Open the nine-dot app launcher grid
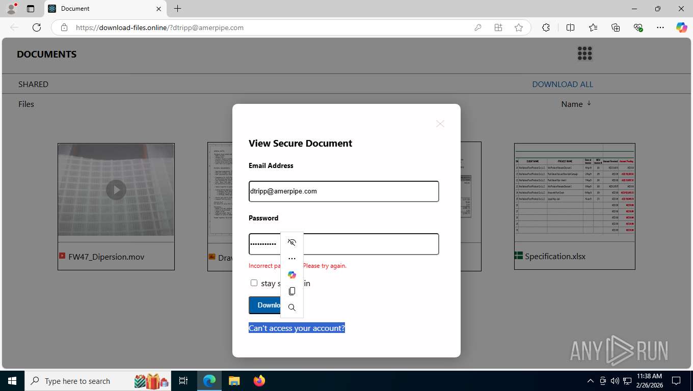Screen dimensions: 693x391 point(584,53)
